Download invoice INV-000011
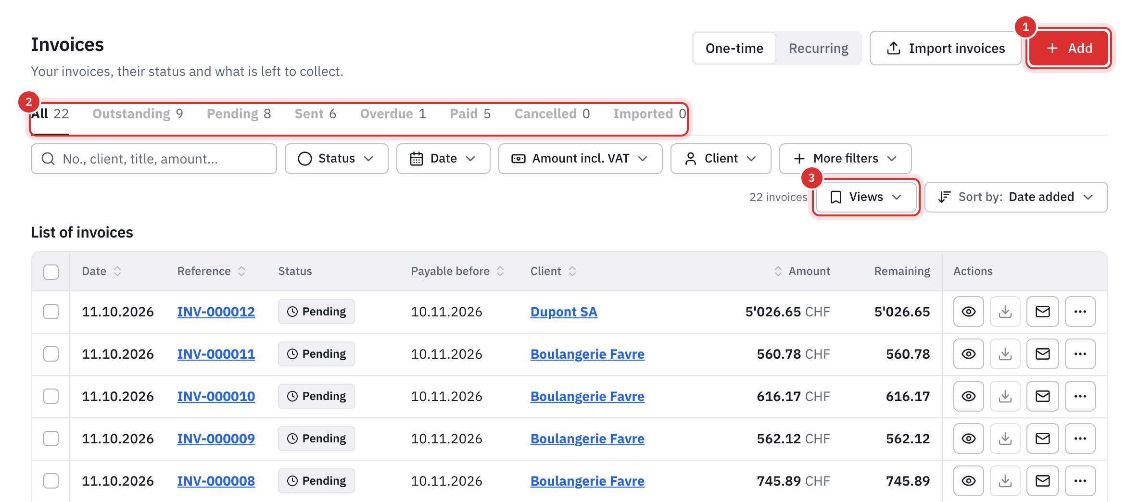Viewport: 1139px width, 502px height. click(x=1005, y=354)
